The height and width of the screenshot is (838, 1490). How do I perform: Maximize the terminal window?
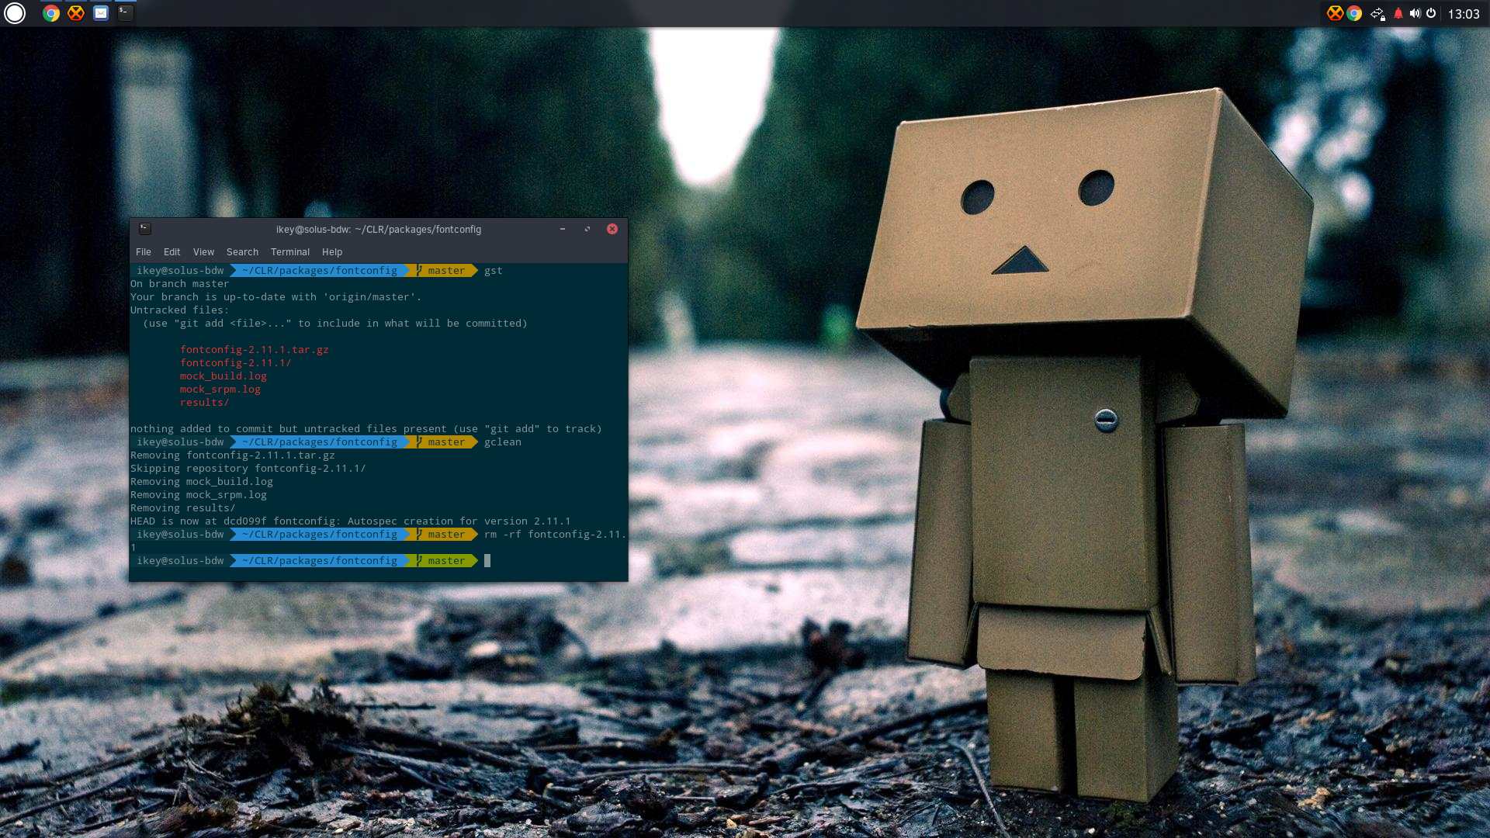click(587, 229)
